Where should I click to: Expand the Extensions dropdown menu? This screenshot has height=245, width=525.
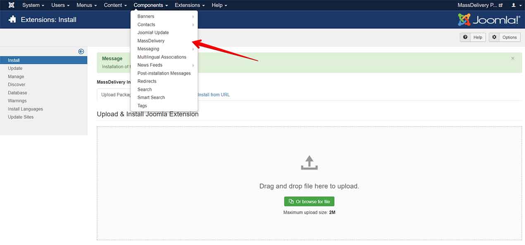[190, 5]
